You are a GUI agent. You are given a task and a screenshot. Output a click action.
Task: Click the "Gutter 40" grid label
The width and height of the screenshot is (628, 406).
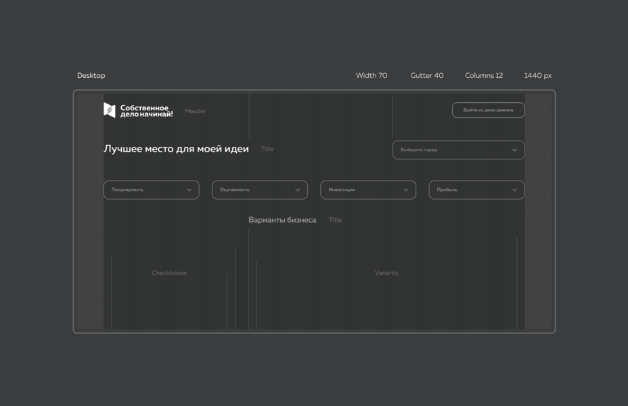click(427, 76)
